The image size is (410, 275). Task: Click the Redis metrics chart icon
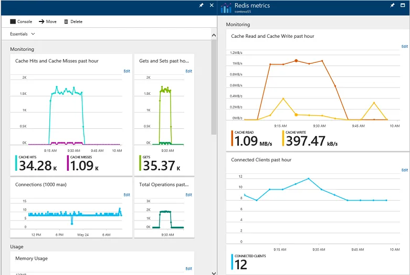[226, 8]
